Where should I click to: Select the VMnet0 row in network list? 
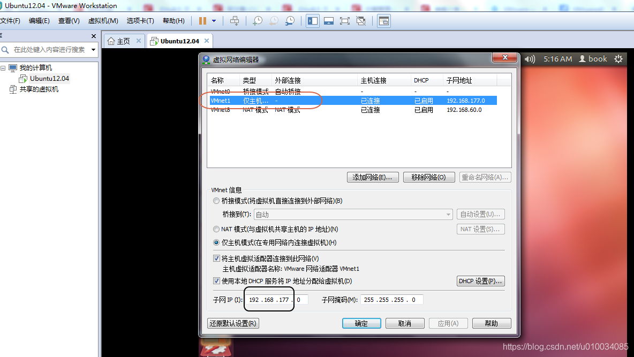pos(353,92)
